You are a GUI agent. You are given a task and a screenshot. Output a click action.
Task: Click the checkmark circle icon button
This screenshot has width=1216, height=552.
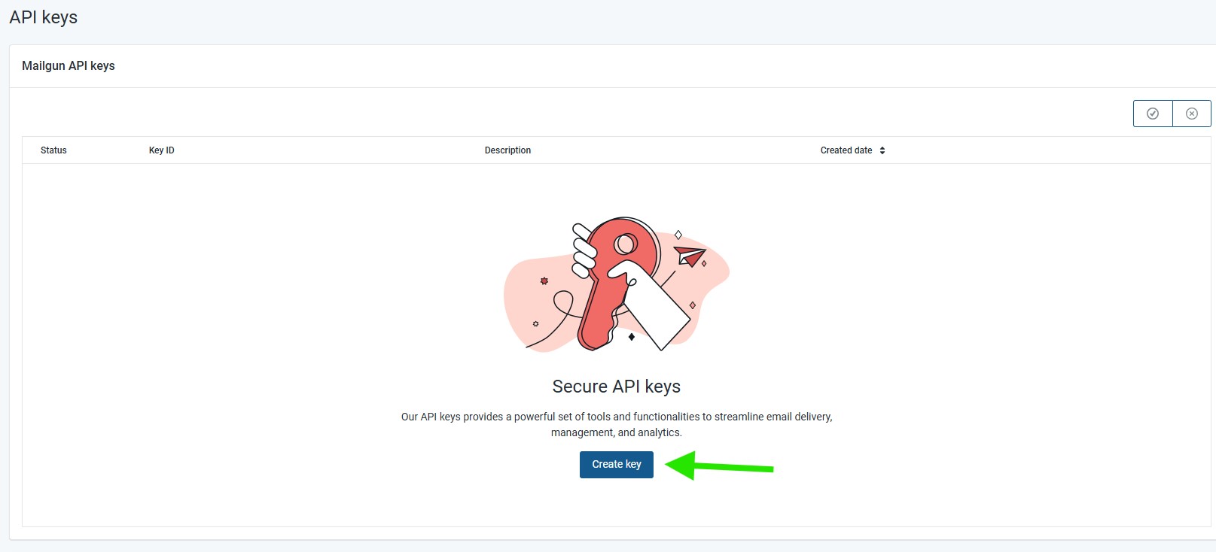click(1152, 114)
